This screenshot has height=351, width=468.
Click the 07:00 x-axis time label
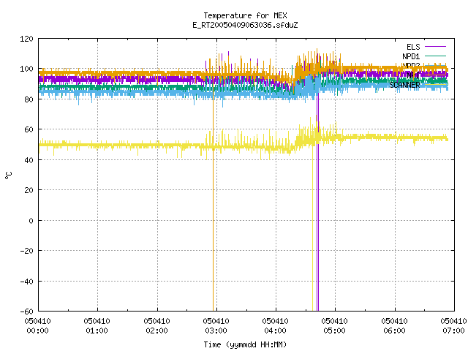pos(453,331)
